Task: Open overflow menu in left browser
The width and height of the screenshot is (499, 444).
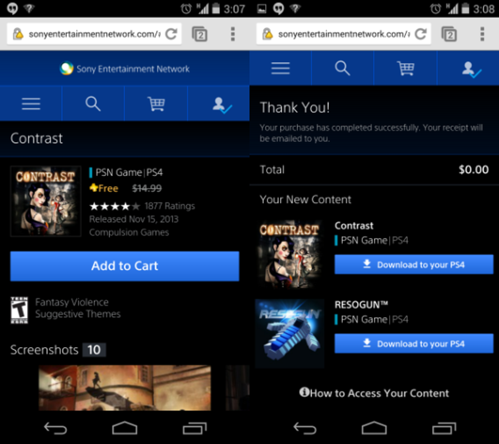Action: click(233, 34)
